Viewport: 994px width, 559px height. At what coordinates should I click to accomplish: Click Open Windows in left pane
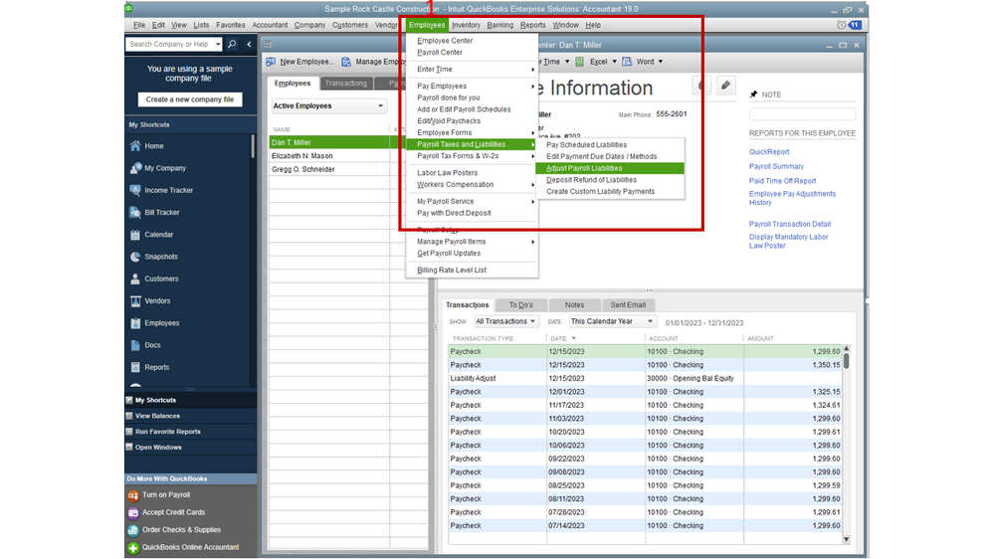(158, 448)
